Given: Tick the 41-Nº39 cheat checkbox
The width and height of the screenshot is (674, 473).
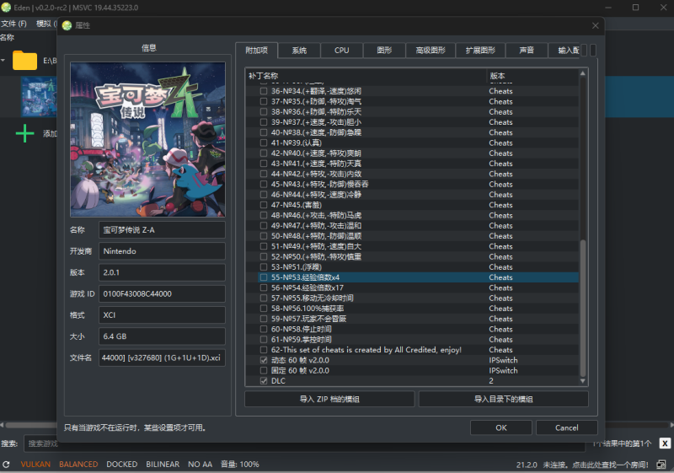Looking at the screenshot, I should coord(264,142).
